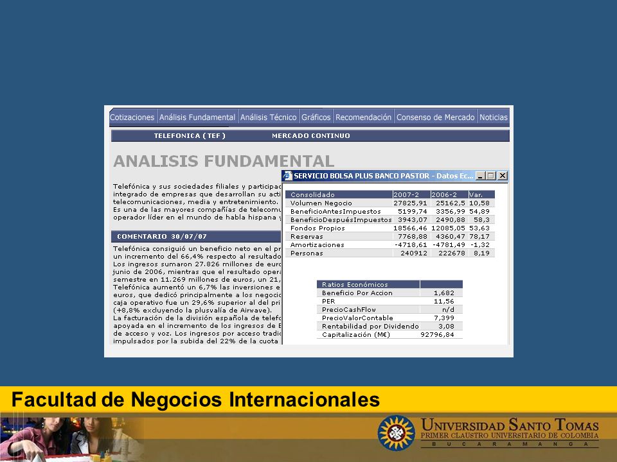Click value -4718,61 in Amortizaciones row
The image size is (617, 462).
point(411,244)
